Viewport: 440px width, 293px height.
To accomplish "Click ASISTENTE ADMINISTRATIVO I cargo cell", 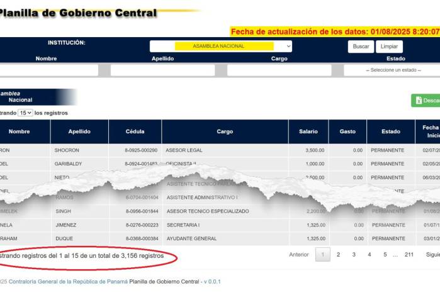I will pyautogui.click(x=202, y=197).
